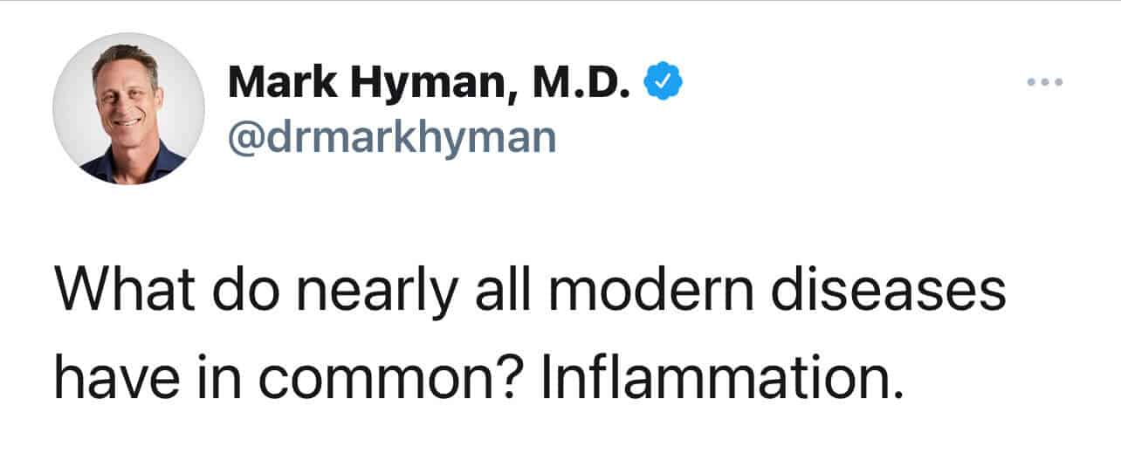Open the tweet's three-dot more menu
This screenshot has width=1121, height=468.
1044,83
